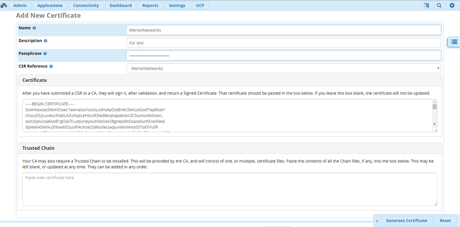Expand the CSR Reference dropdown
Viewport: 460px width, 227px height.
coord(284,69)
